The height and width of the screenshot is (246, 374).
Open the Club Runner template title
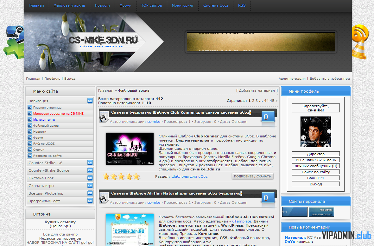[x=180, y=112]
